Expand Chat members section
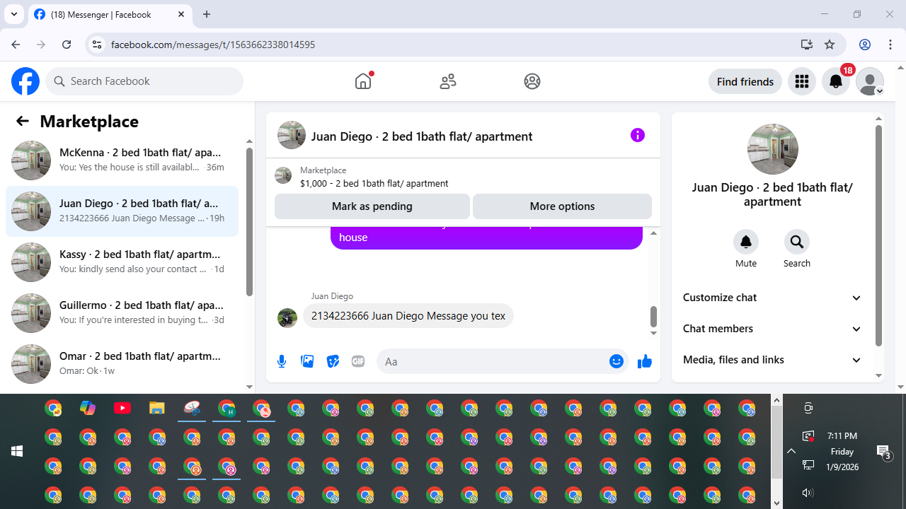 (x=772, y=329)
